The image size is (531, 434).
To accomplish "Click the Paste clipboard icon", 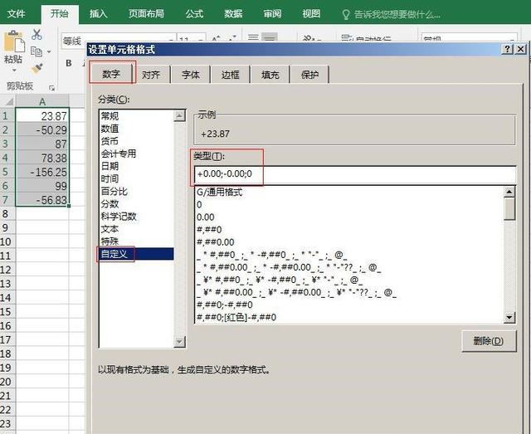I will tap(14, 41).
